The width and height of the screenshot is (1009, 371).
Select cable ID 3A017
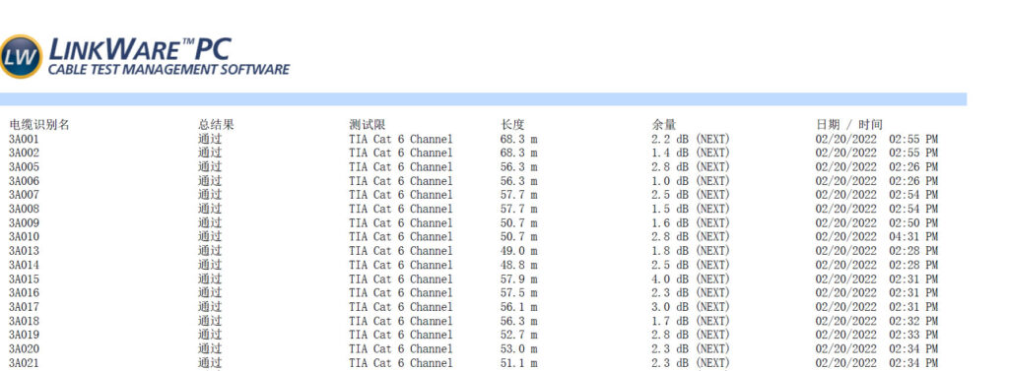(x=24, y=307)
